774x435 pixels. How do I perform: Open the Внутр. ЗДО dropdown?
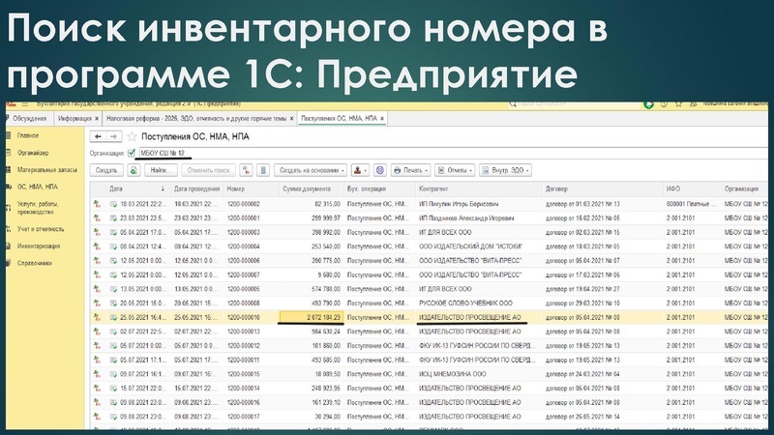coord(505,170)
